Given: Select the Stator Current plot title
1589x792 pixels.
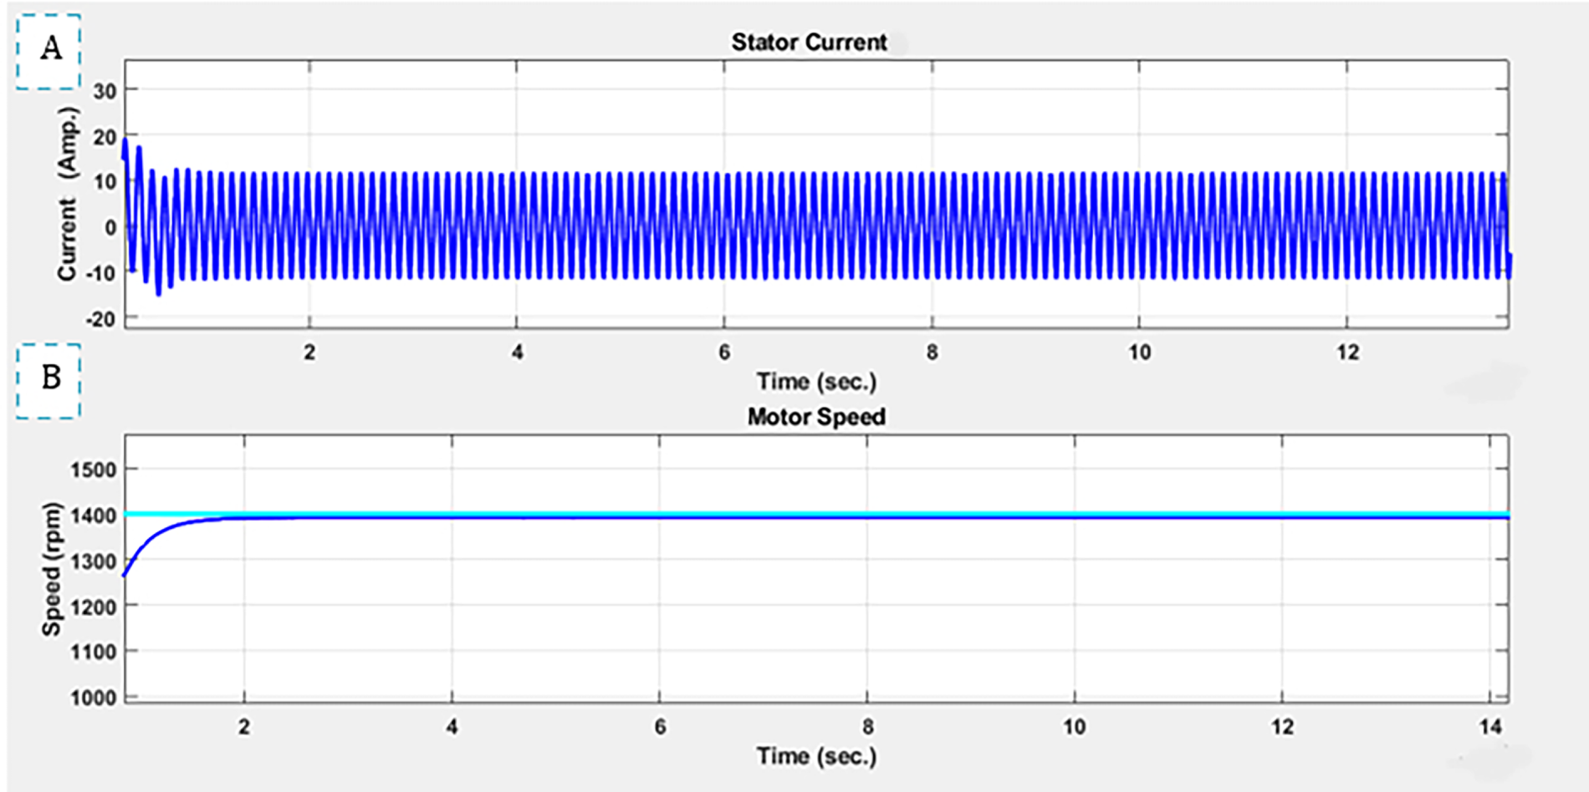Looking at the screenshot, I should pos(808,42).
